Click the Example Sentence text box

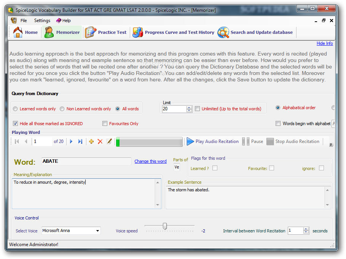click(246, 197)
